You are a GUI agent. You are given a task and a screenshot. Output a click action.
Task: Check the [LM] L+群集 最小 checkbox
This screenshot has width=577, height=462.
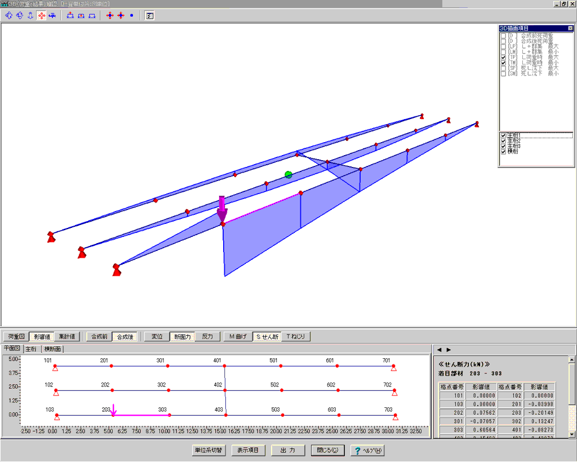point(503,52)
